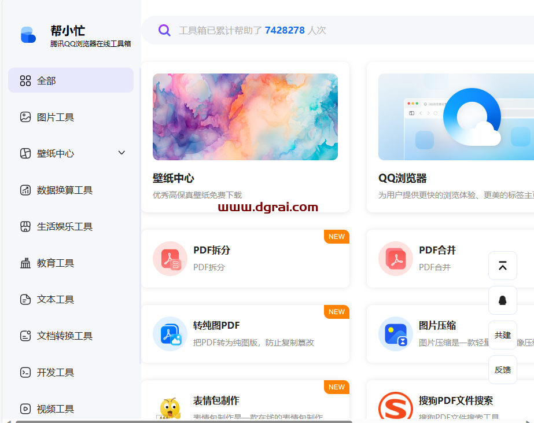534x423 pixels.
Task: Open the 共建 floating button
Action: [503, 335]
